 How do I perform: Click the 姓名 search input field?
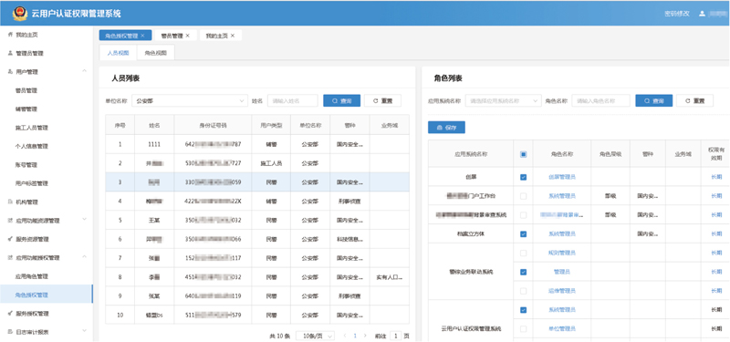coord(293,100)
